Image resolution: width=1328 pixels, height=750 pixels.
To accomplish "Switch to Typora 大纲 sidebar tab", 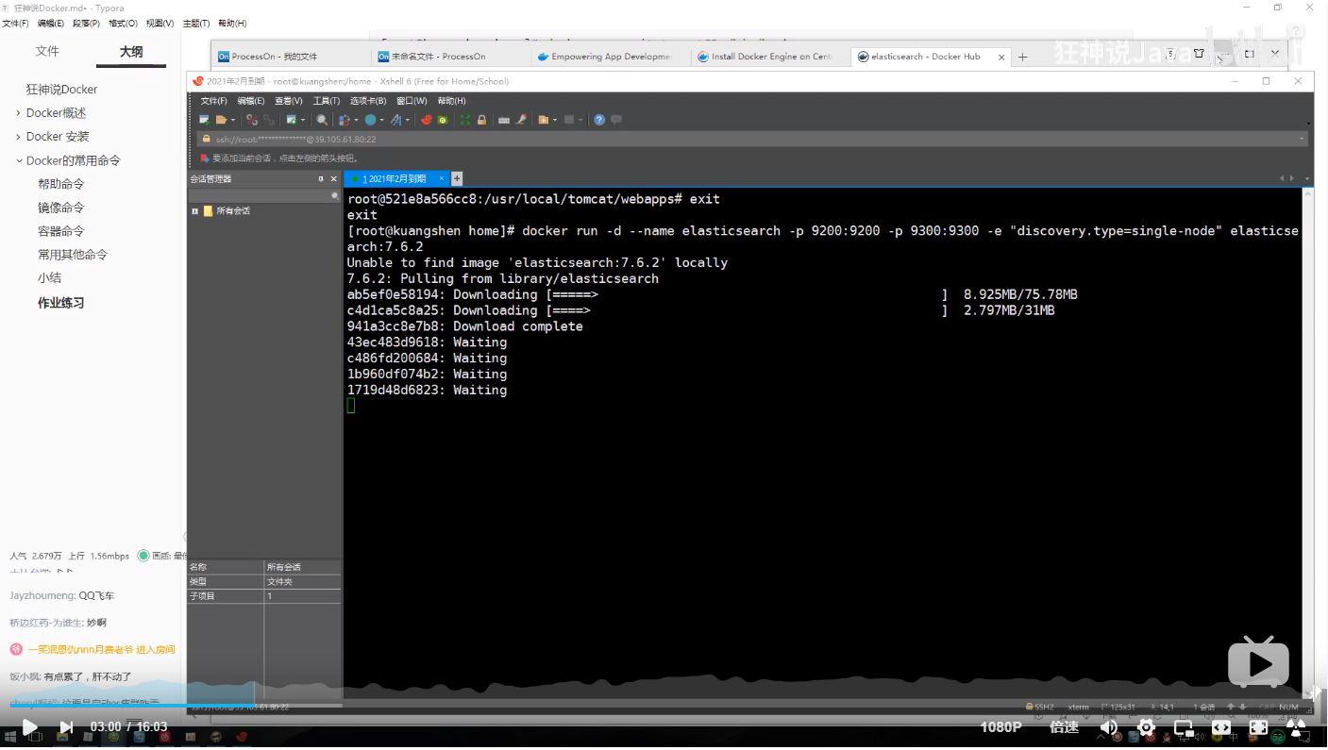I will pyautogui.click(x=131, y=51).
